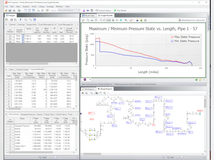This screenshot has height=160, width=214.
Task: Print using the printer icon in main toolbar
Action: coord(14,10)
